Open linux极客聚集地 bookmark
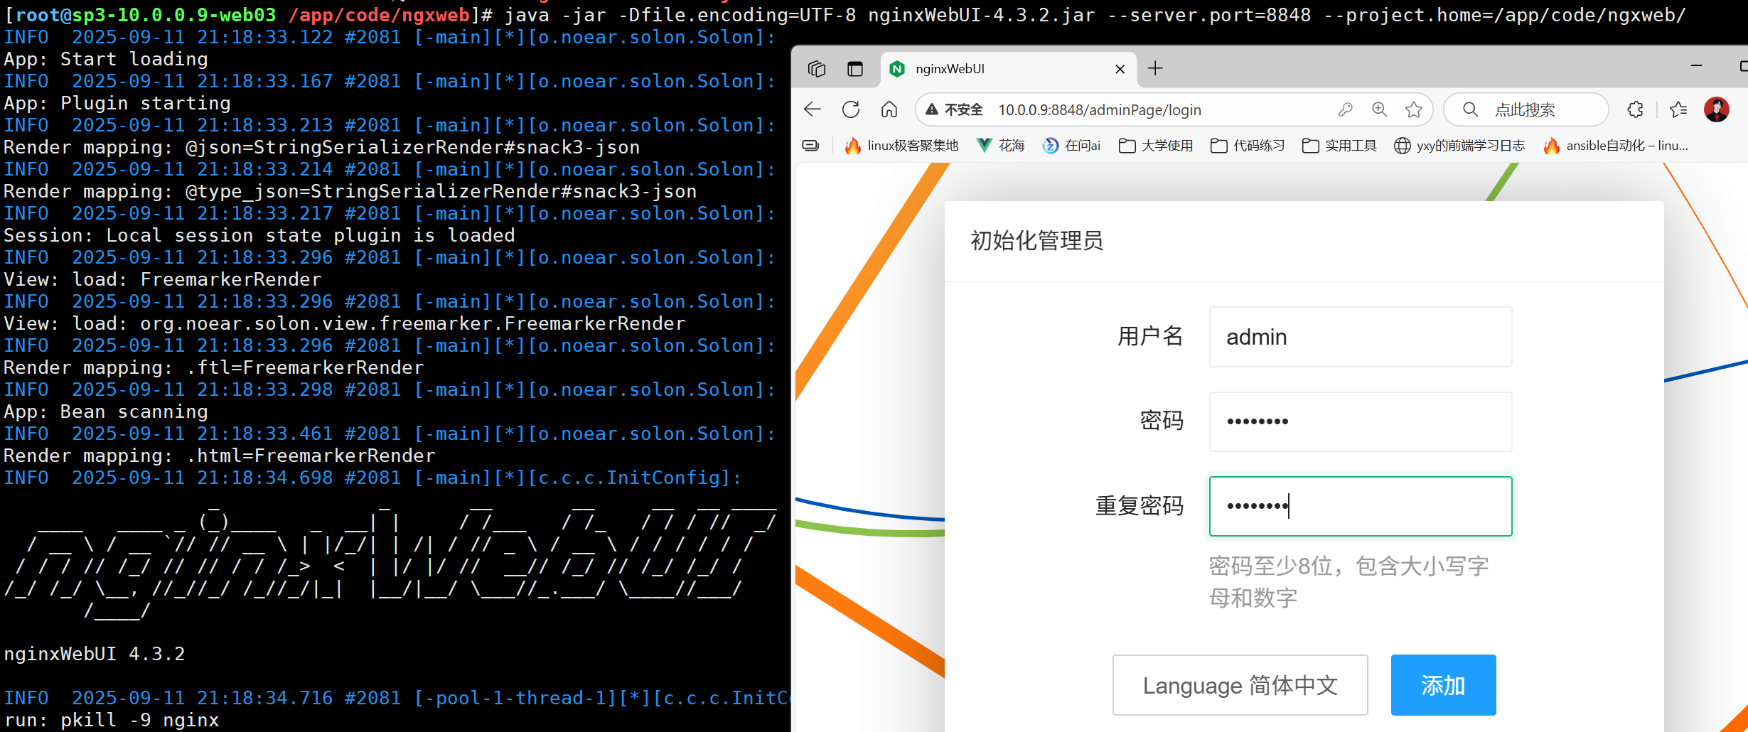Image resolution: width=1748 pixels, height=732 pixels. (x=901, y=146)
